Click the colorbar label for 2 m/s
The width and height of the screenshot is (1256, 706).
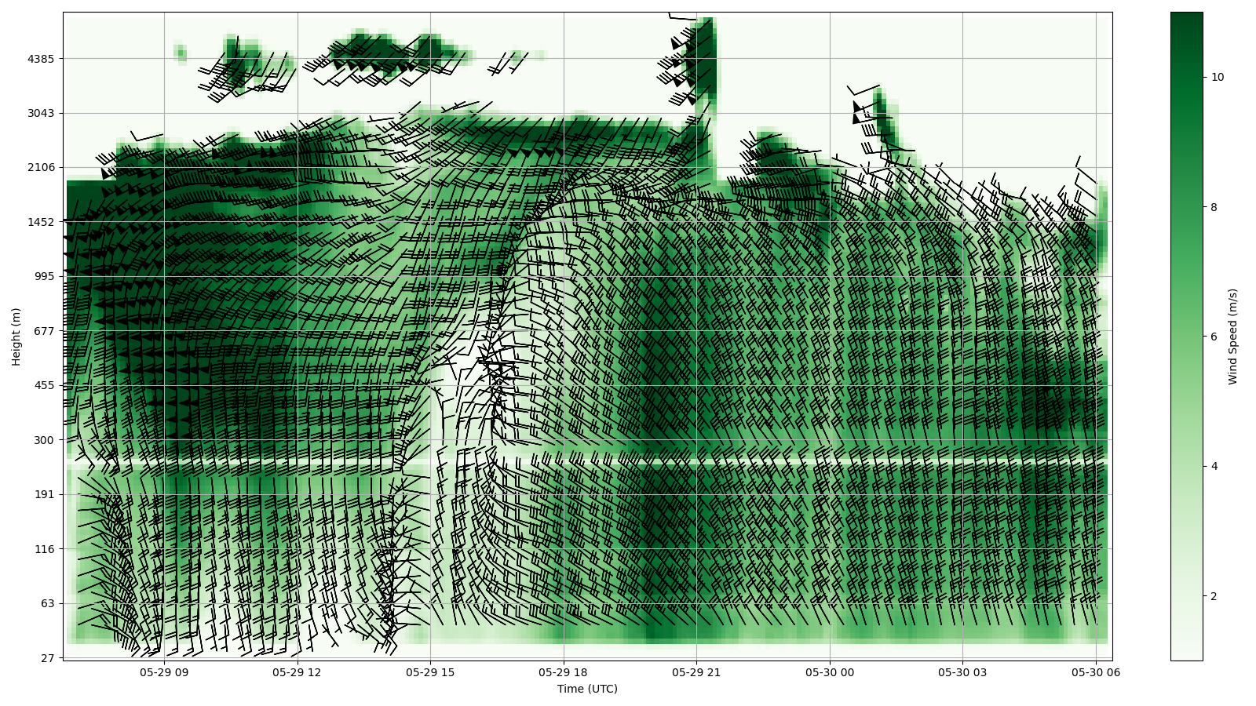pyautogui.click(x=1214, y=596)
